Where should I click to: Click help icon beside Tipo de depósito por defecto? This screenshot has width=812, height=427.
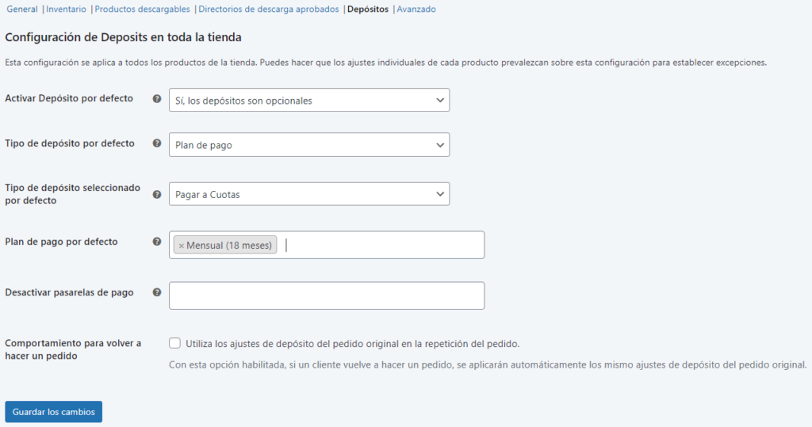click(x=157, y=144)
